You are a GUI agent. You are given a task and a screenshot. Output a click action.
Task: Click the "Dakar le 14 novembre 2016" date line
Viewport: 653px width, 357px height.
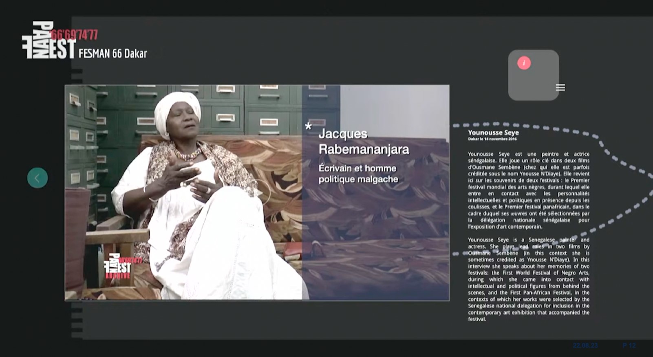(492, 139)
